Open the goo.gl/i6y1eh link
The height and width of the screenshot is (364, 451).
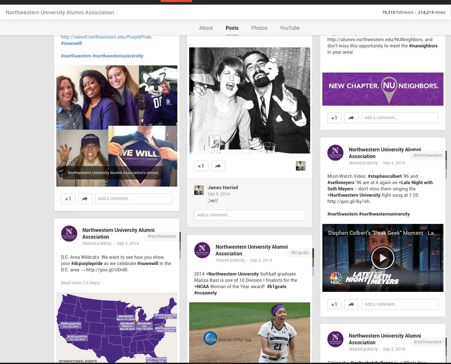[348, 202]
